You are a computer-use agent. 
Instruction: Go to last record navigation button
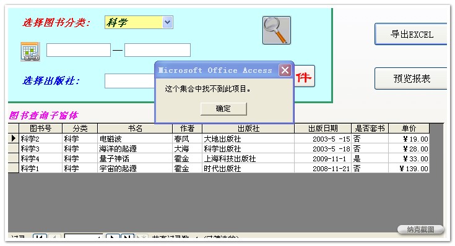(x=128, y=236)
